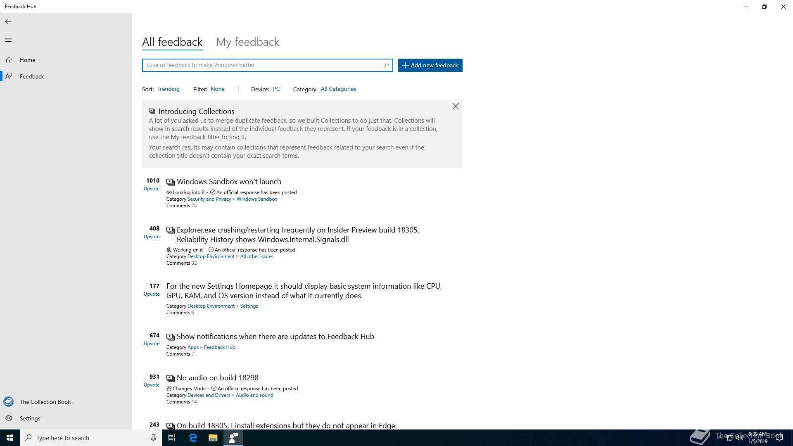Open Windows Sandbox won't launch feedback
Image resolution: width=793 pixels, height=446 pixels.
point(229,182)
